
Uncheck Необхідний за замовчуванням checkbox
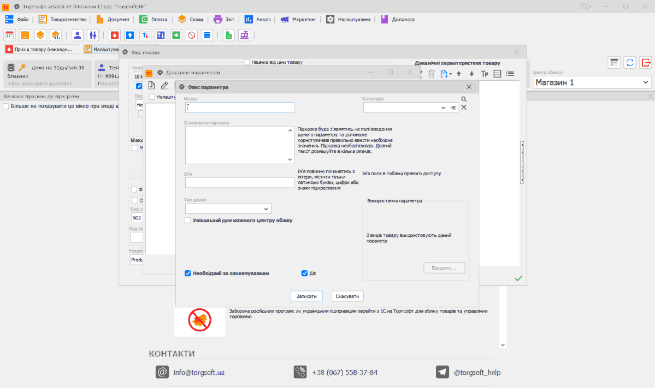click(188, 273)
